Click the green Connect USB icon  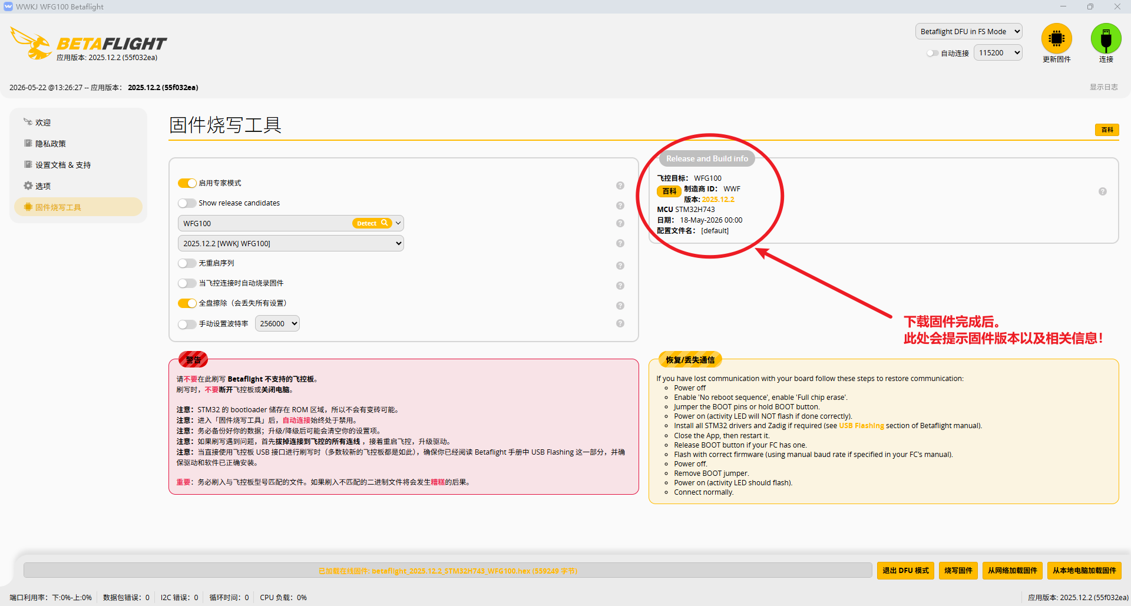[x=1106, y=38]
